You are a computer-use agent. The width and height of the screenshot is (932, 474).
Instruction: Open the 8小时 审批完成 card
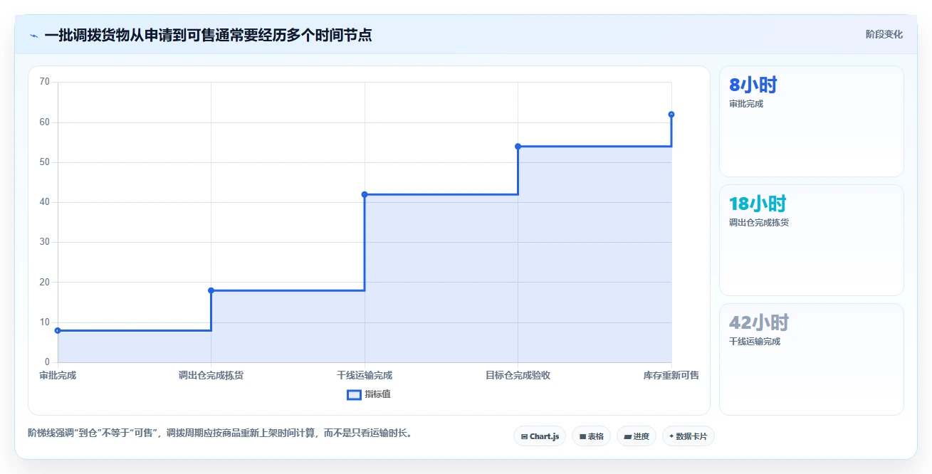coord(812,121)
